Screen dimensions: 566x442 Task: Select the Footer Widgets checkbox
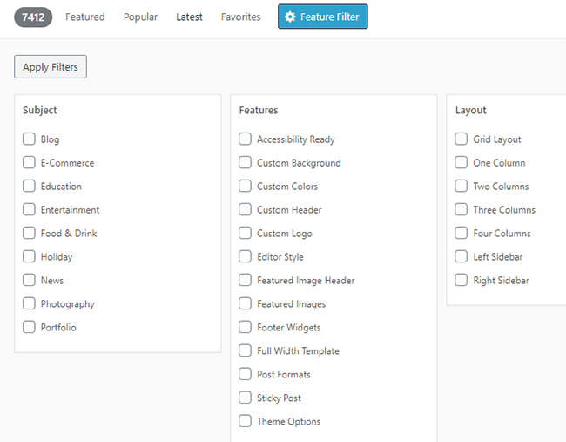click(x=246, y=327)
